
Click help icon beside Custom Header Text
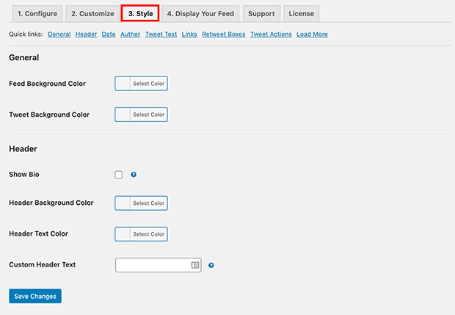(x=211, y=265)
